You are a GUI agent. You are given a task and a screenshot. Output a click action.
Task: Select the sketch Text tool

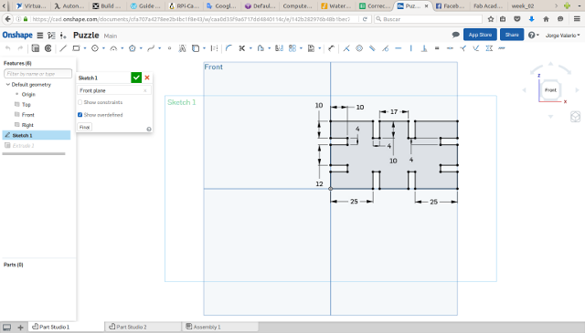pos(182,48)
